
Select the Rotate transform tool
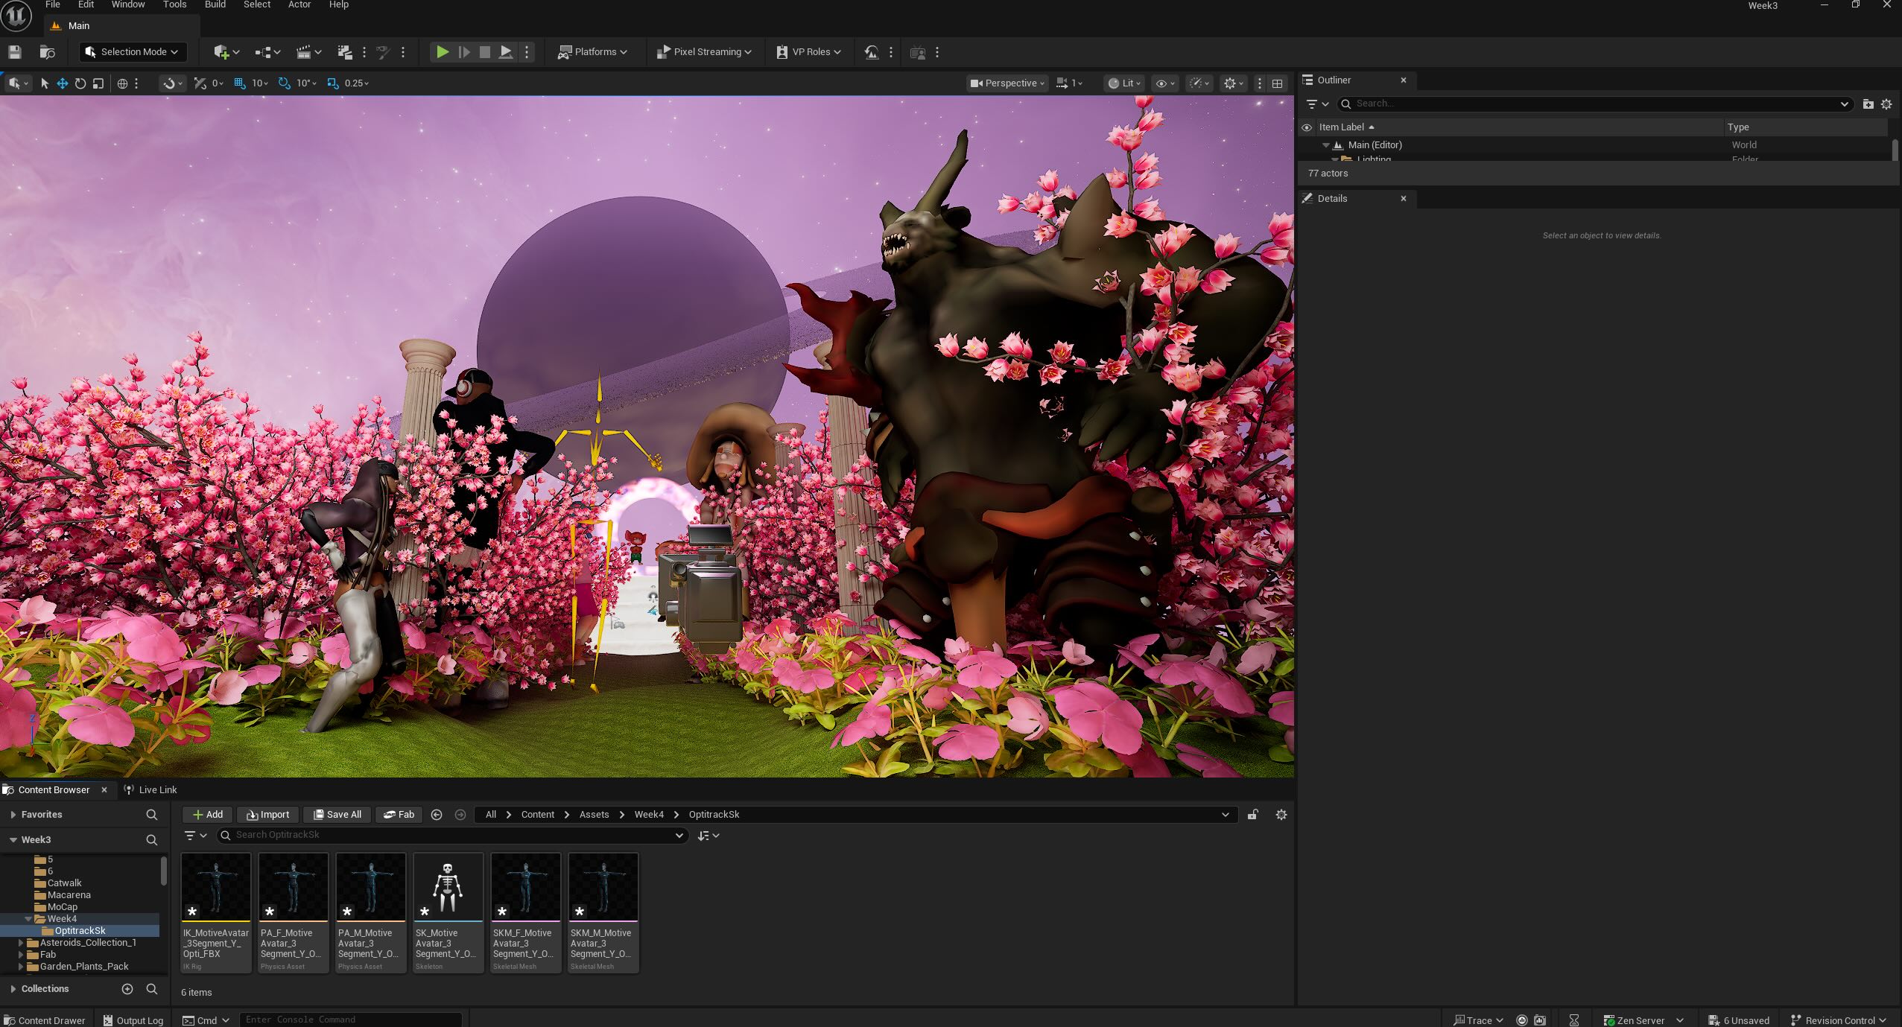(x=80, y=83)
